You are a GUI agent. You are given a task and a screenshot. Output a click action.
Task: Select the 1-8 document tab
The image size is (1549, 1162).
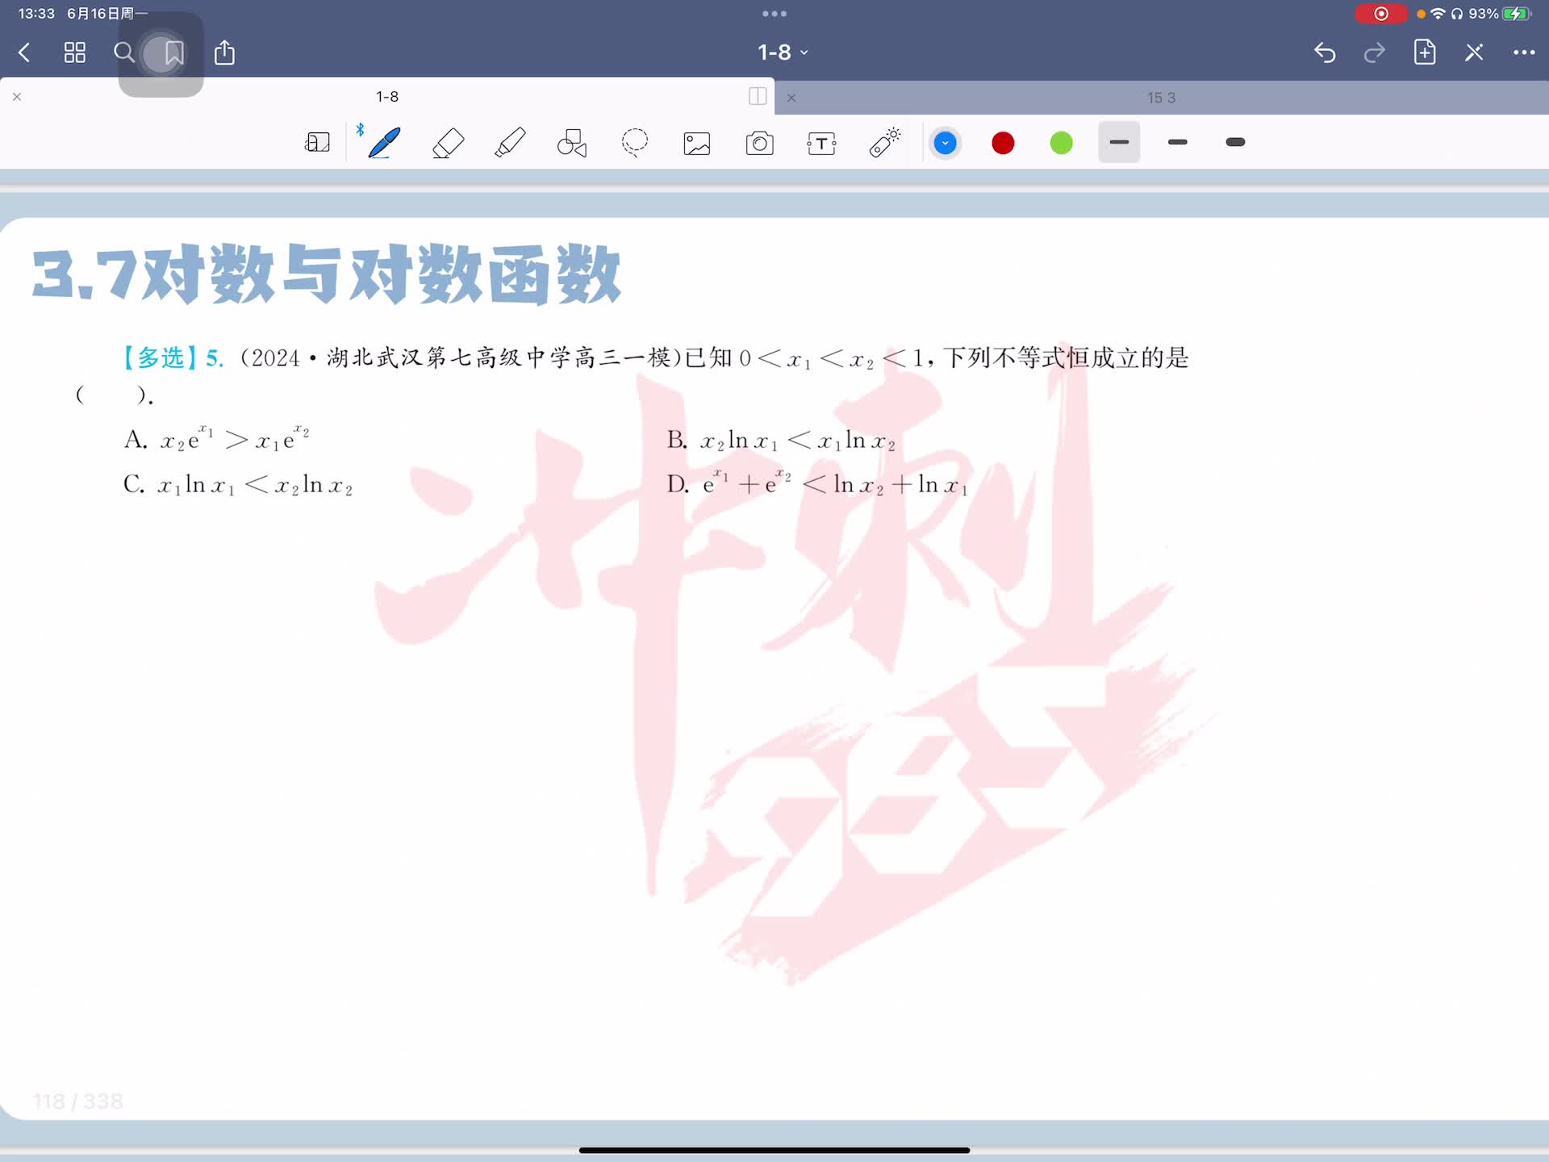click(x=386, y=97)
